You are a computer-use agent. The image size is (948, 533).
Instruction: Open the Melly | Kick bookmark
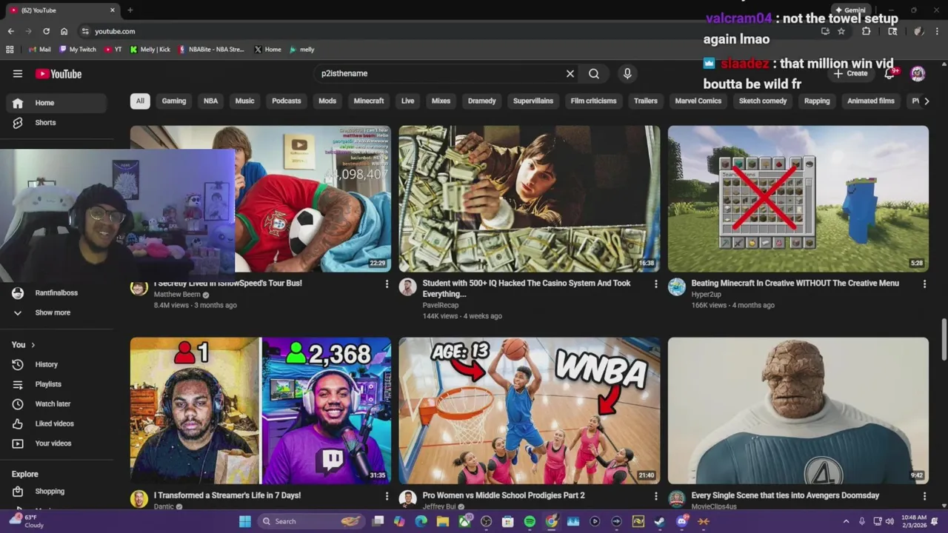(x=150, y=50)
